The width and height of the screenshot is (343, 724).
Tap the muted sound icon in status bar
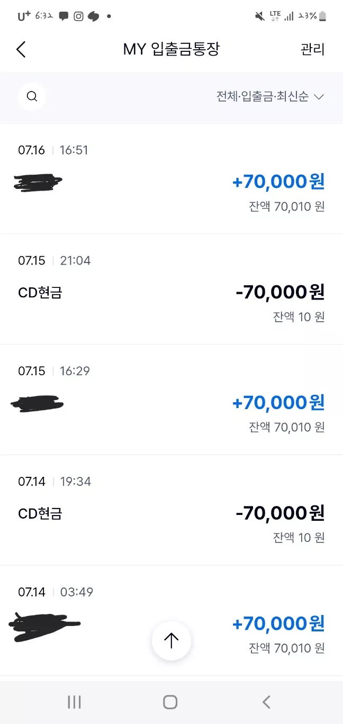click(260, 16)
